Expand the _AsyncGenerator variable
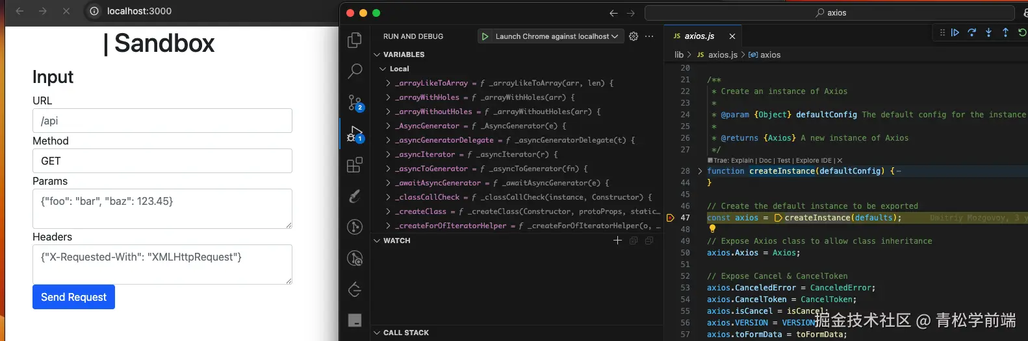 (x=389, y=126)
